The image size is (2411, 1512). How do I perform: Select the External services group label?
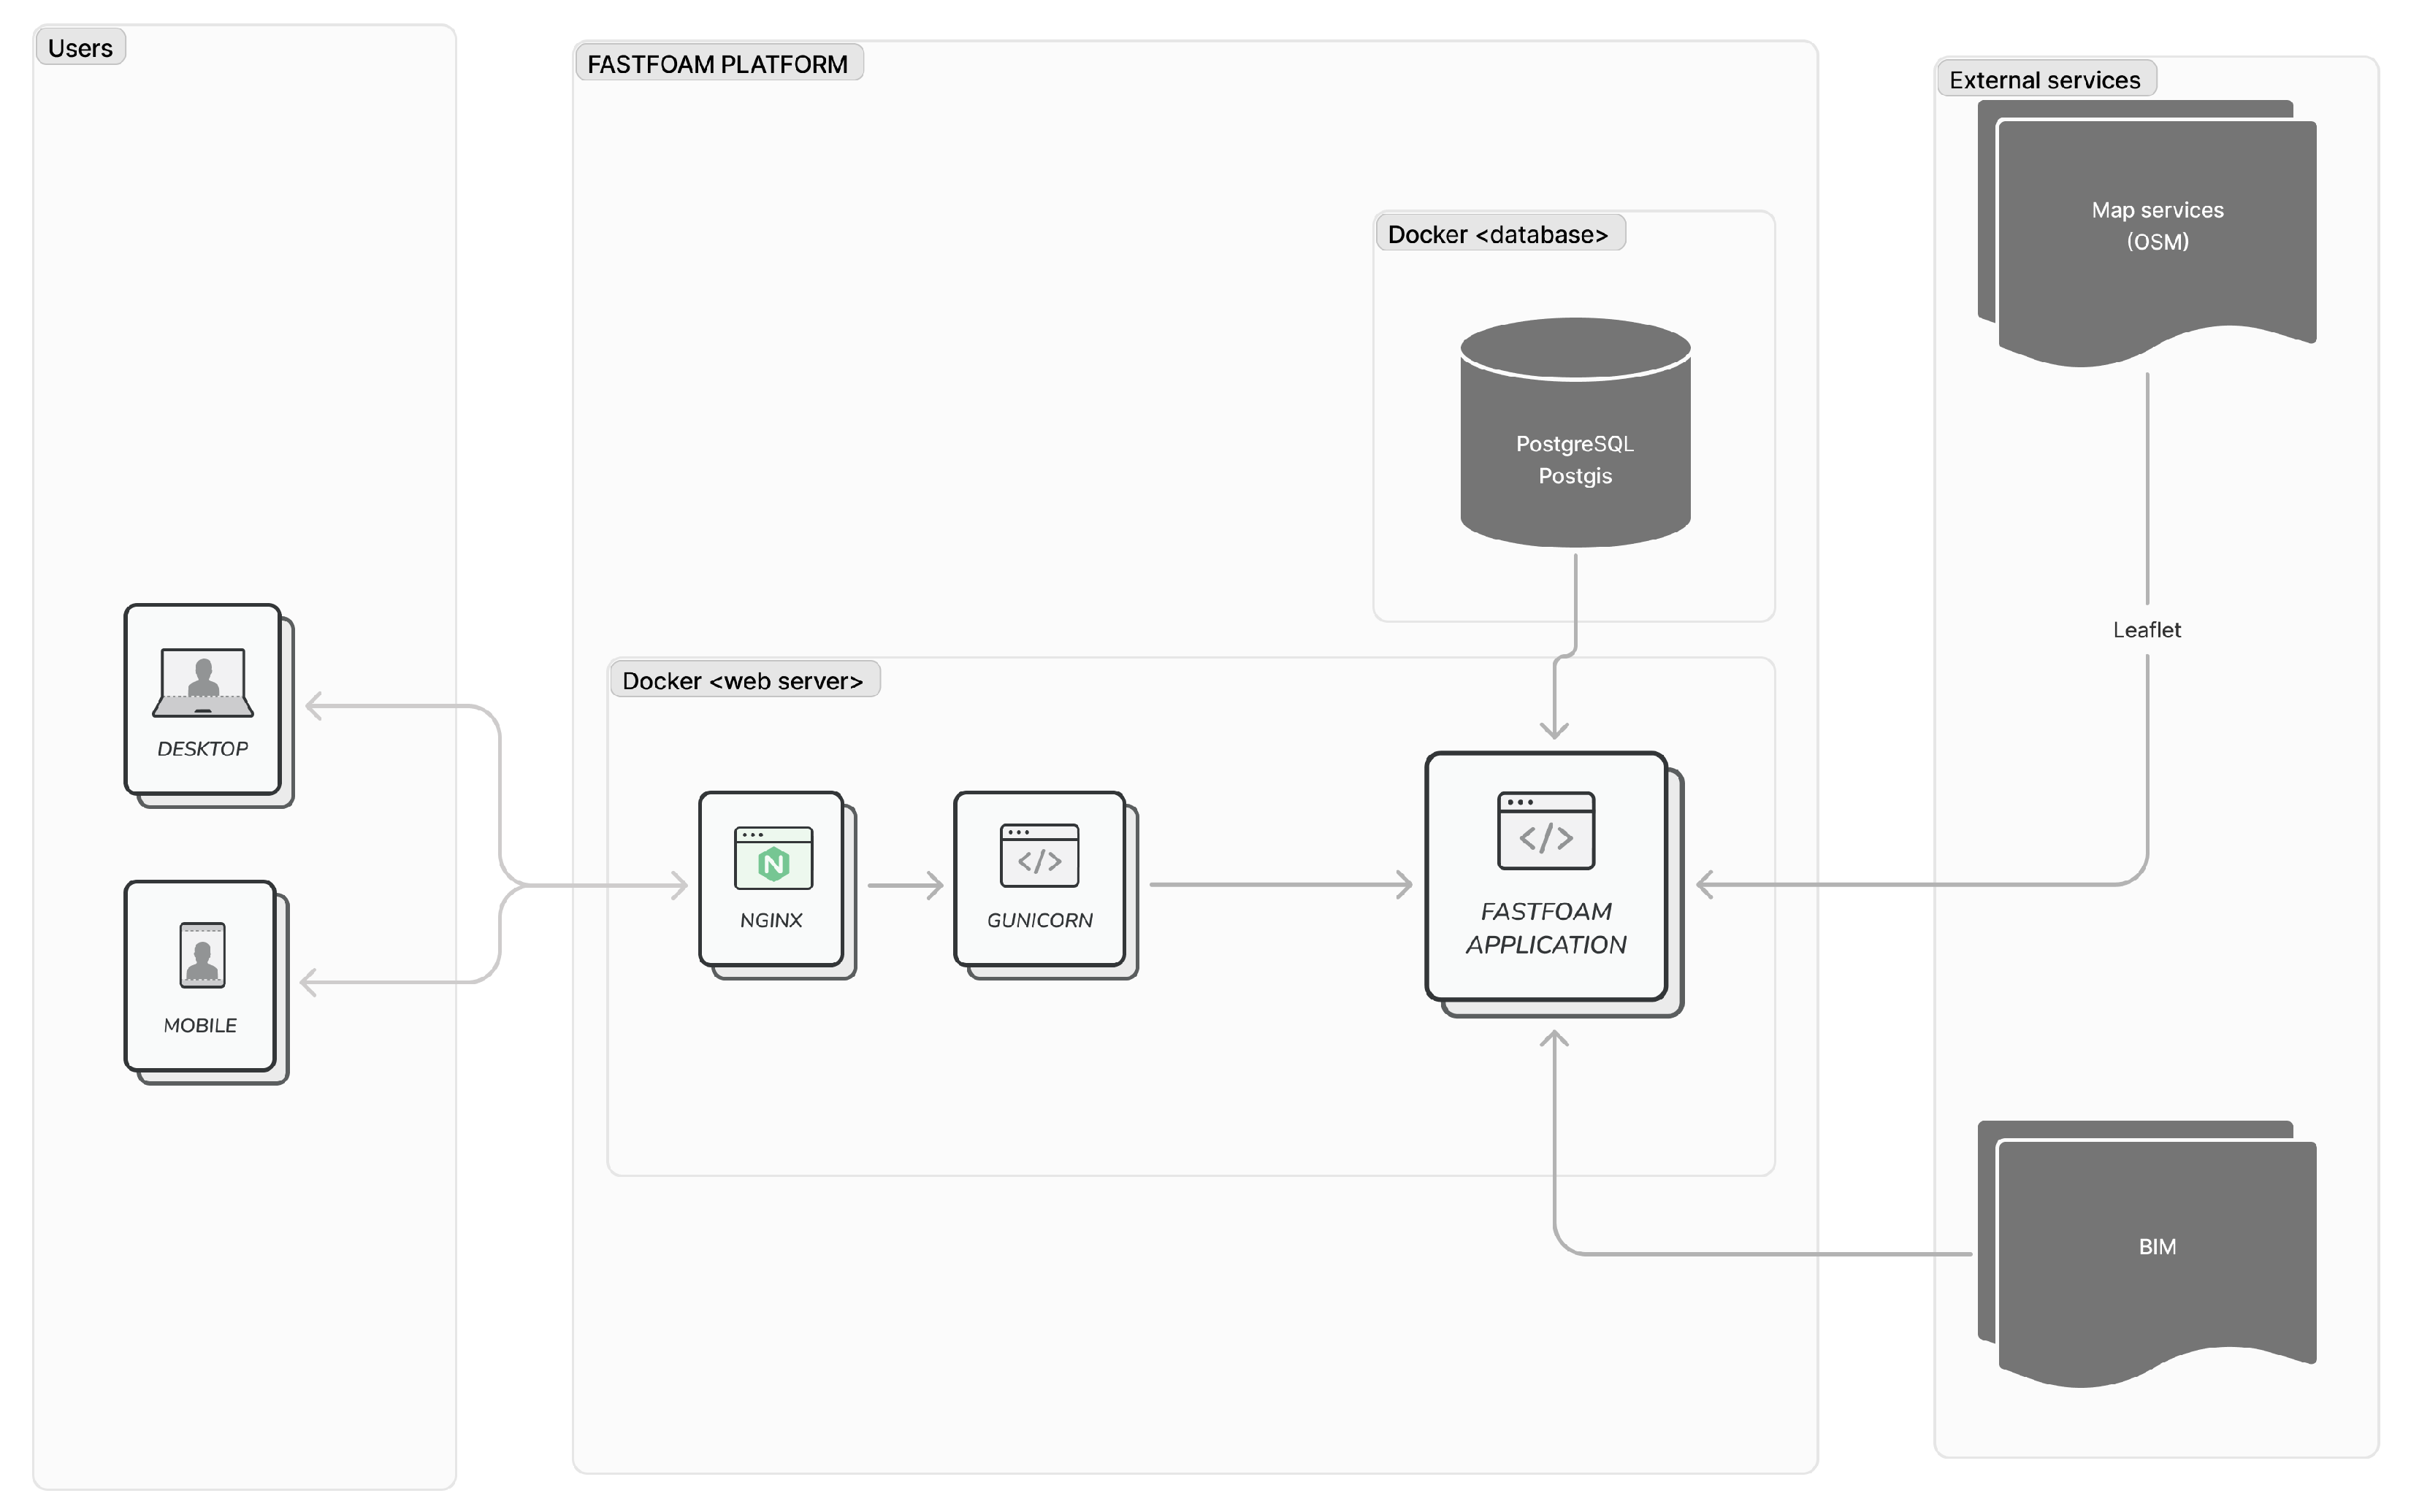(2045, 80)
